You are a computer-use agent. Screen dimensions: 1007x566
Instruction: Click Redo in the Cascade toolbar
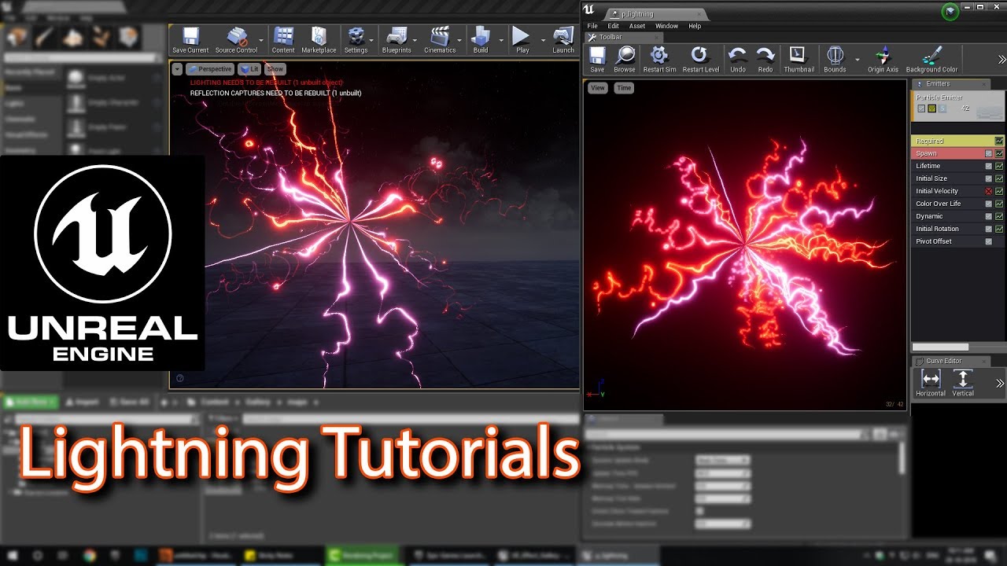tap(765, 59)
